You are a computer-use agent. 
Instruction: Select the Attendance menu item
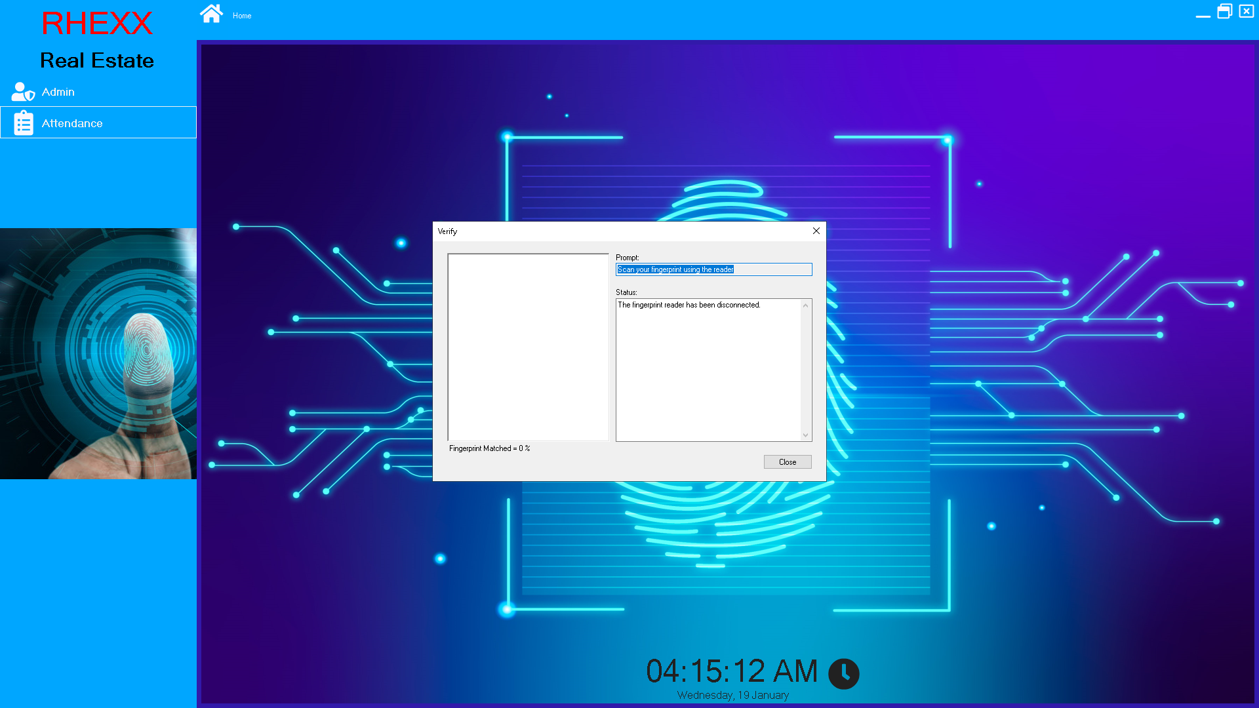72,123
